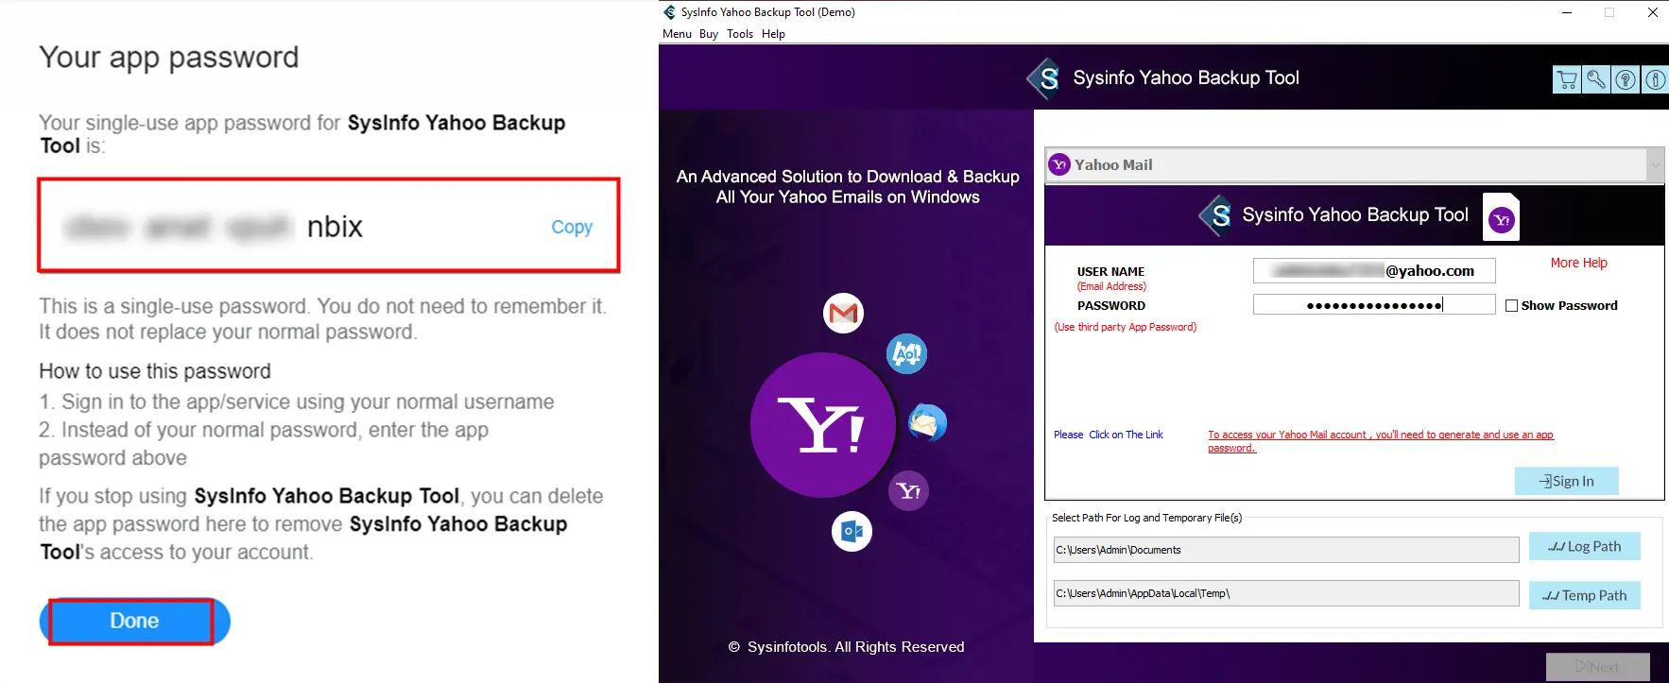Close the SysInfo Yahoo Backup Tool window
Viewport: 1669px width, 683px height.
[1652, 12]
